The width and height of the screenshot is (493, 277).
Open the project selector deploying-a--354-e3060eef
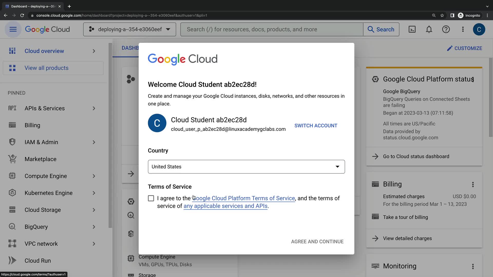coord(129,29)
